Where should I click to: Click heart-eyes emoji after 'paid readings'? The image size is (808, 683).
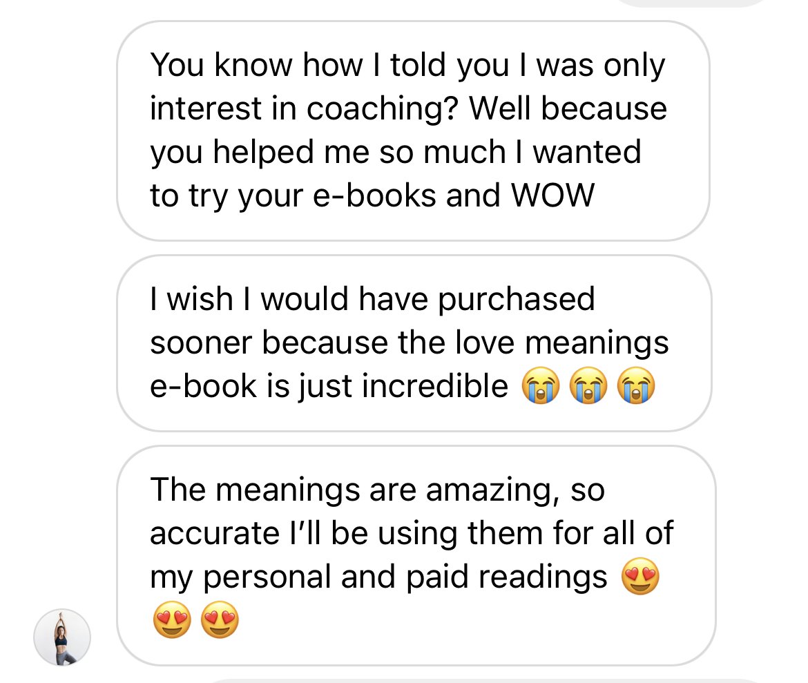(640, 576)
